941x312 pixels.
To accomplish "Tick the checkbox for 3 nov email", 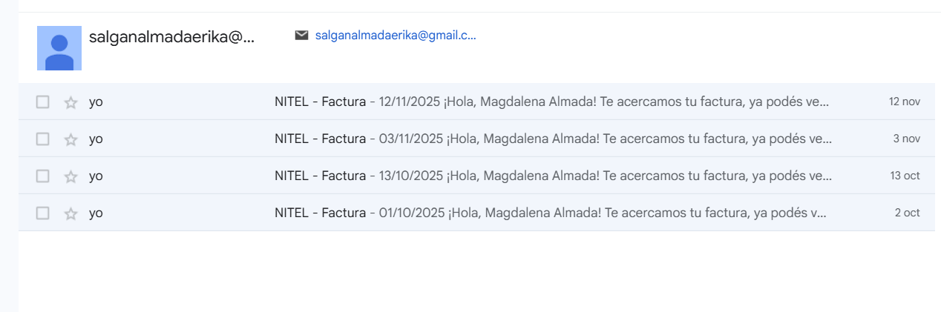I will tap(43, 139).
